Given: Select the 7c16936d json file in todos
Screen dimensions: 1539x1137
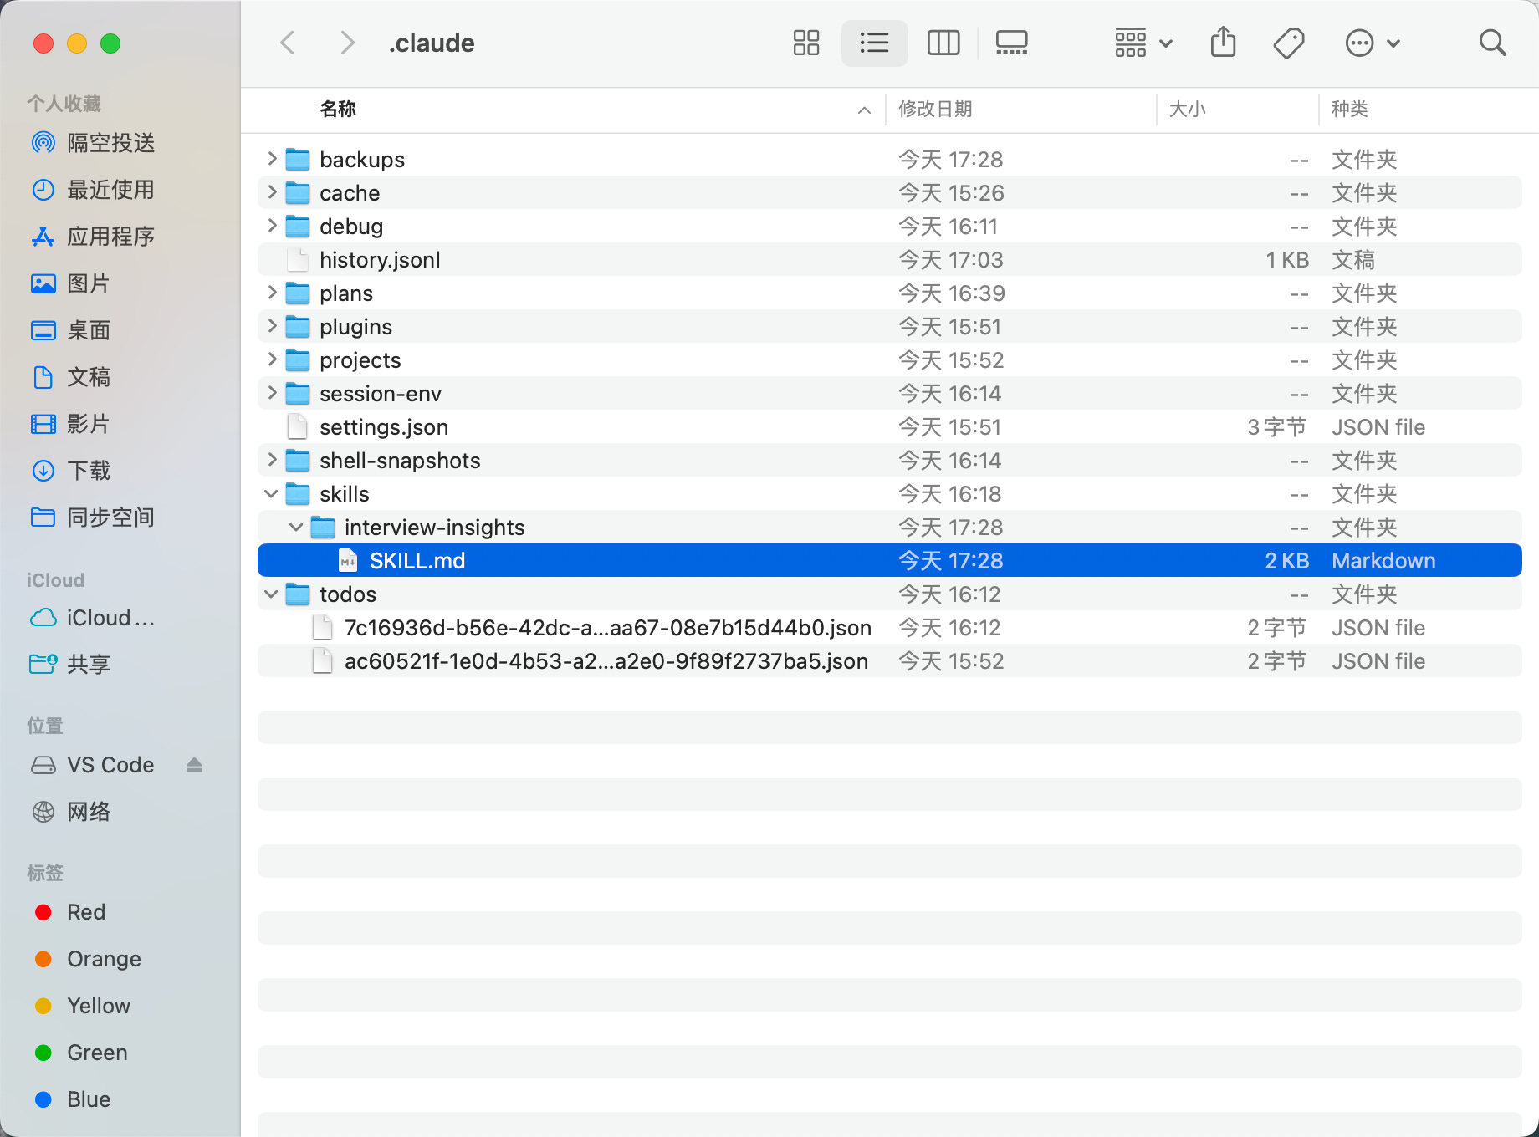Looking at the screenshot, I should (x=890, y=627).
